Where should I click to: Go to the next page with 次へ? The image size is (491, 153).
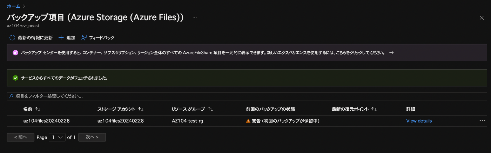click(92, 137)
